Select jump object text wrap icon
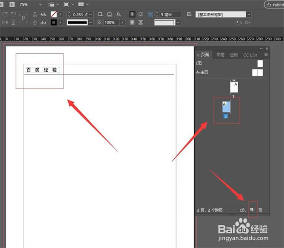Screen dimensions: 284x248 141,22
